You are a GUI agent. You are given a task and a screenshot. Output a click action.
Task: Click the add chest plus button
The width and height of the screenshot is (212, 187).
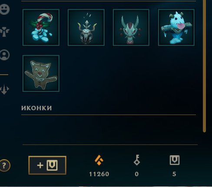(x=47, y=165)
